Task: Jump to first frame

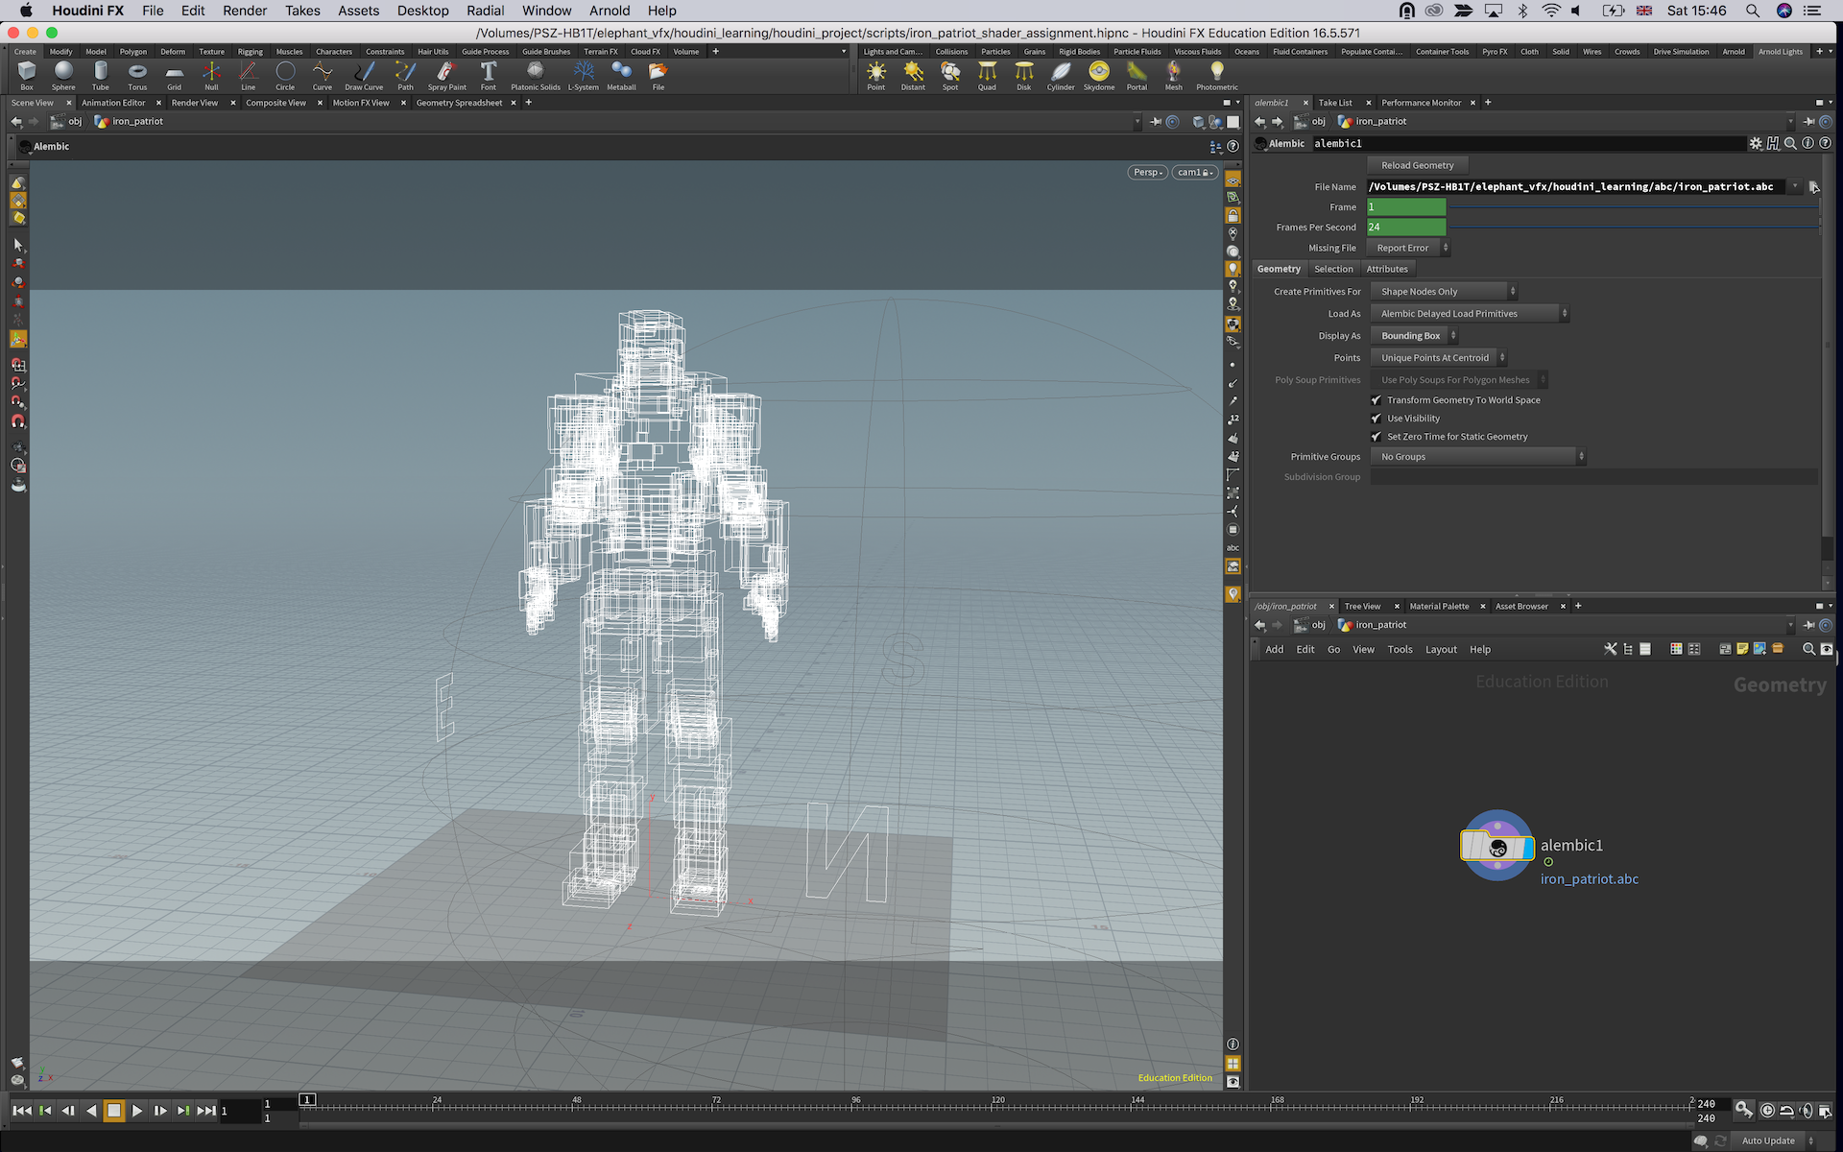Action: [x=21, y=1111]
